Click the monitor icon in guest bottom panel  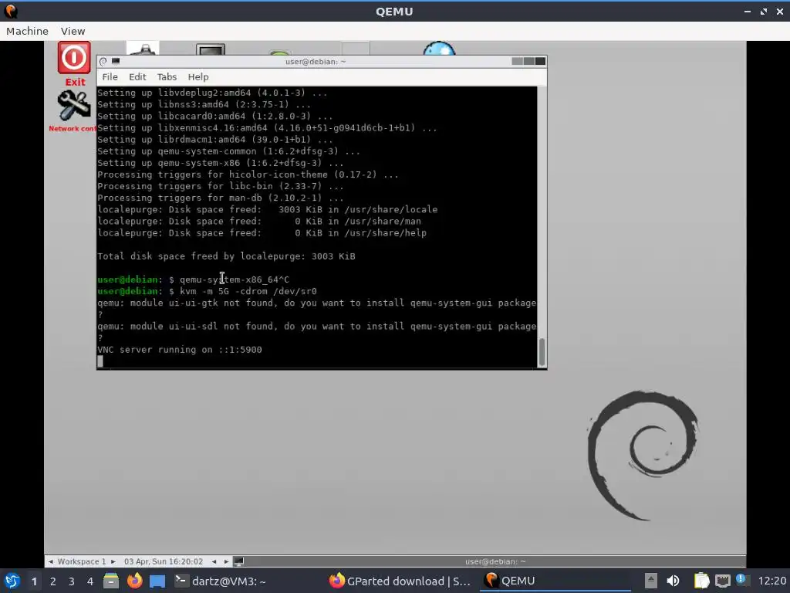239,561
